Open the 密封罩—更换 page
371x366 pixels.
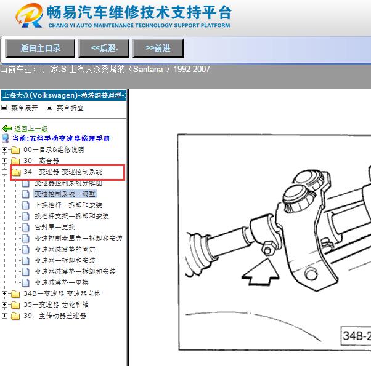tap(55, 227)
